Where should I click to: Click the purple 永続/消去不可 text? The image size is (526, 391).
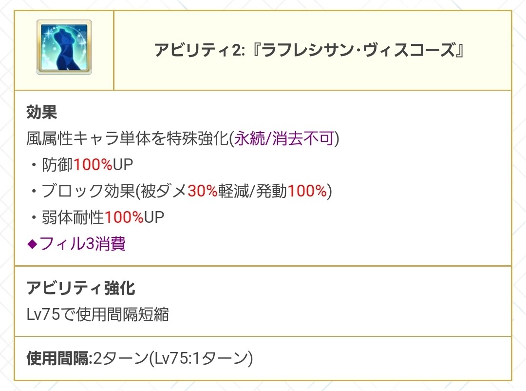[x=284, y=139]
